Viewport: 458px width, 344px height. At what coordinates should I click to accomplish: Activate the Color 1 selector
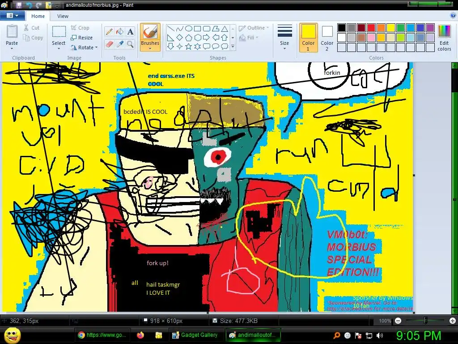(x=308, y=38)
